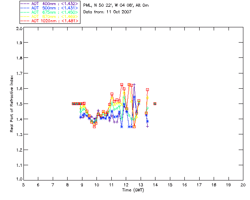Click the 7 label on time axis
The height and width of the screenshot is (200, 250).
[x=53, y=185]
